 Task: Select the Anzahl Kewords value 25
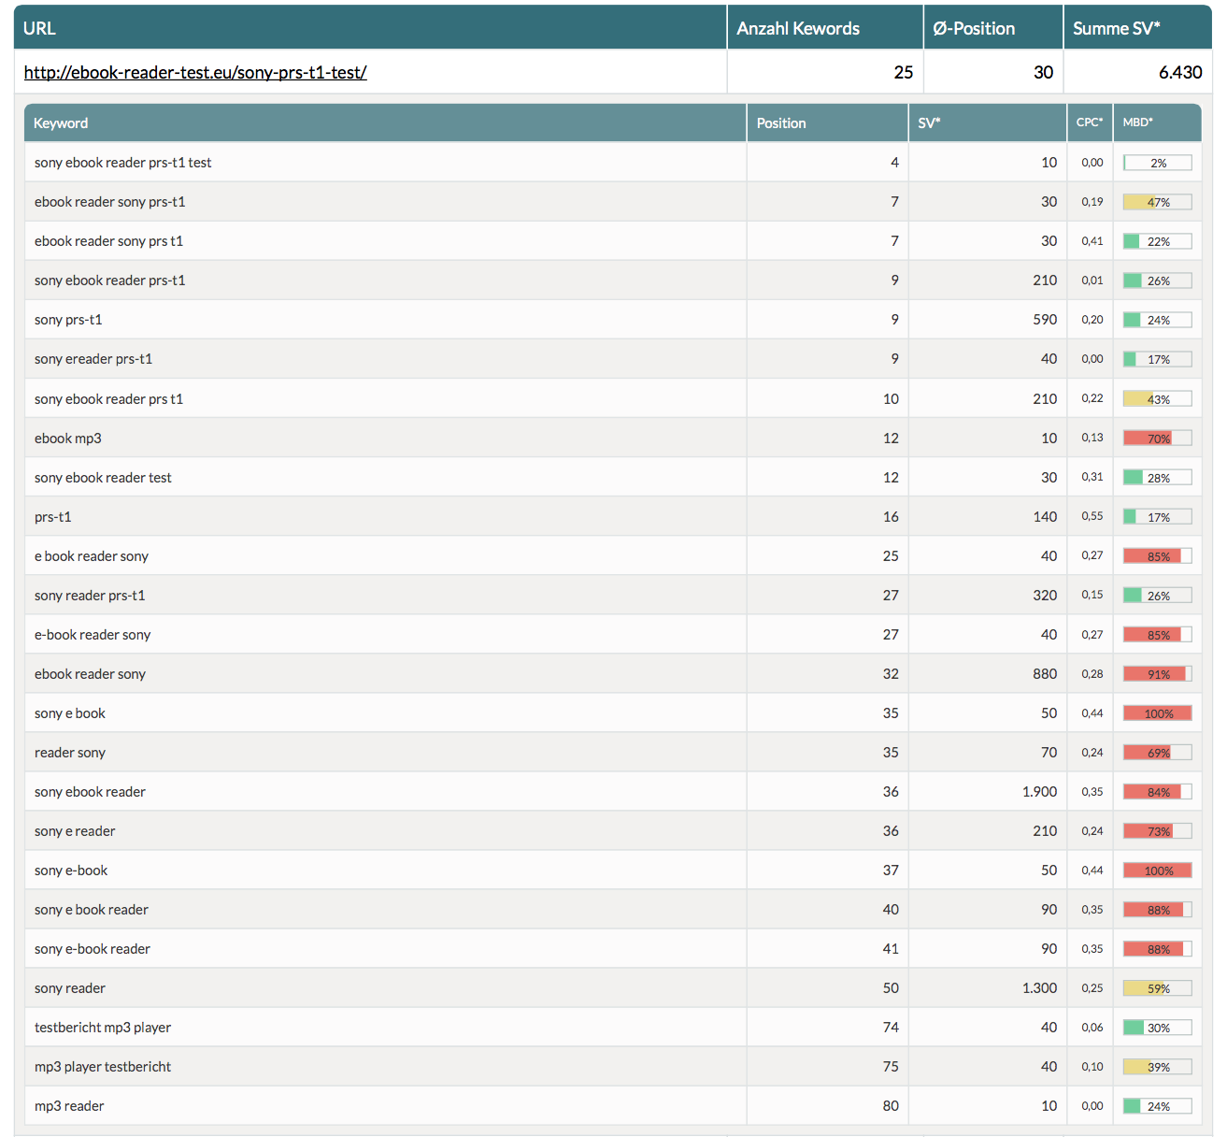[903, 72]
